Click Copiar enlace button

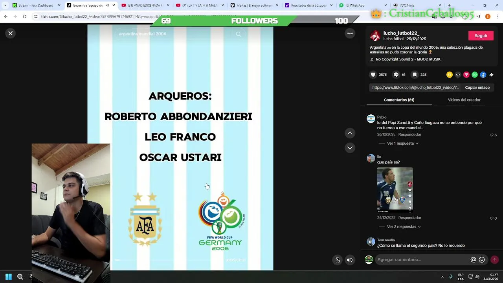tap(477, 88)
